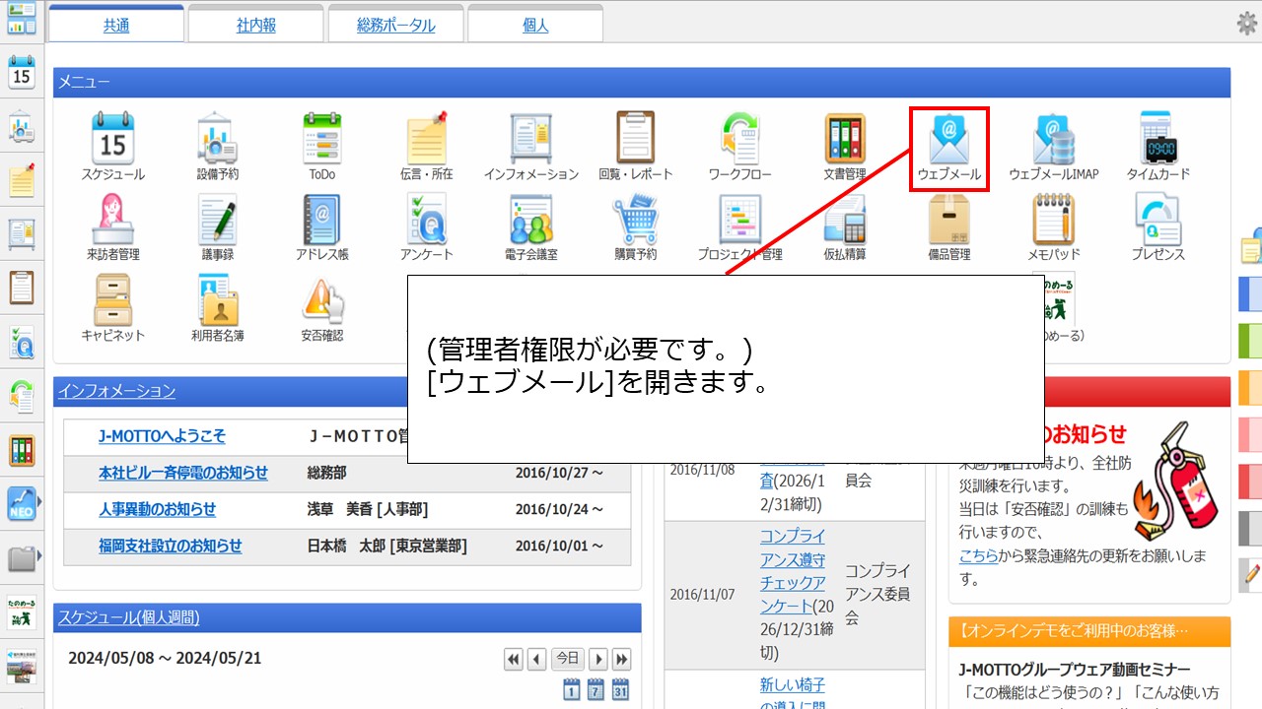Screen dimensions: 1262x709
Task: Click the インフォメーション menu icon
Action: point(531,147)
